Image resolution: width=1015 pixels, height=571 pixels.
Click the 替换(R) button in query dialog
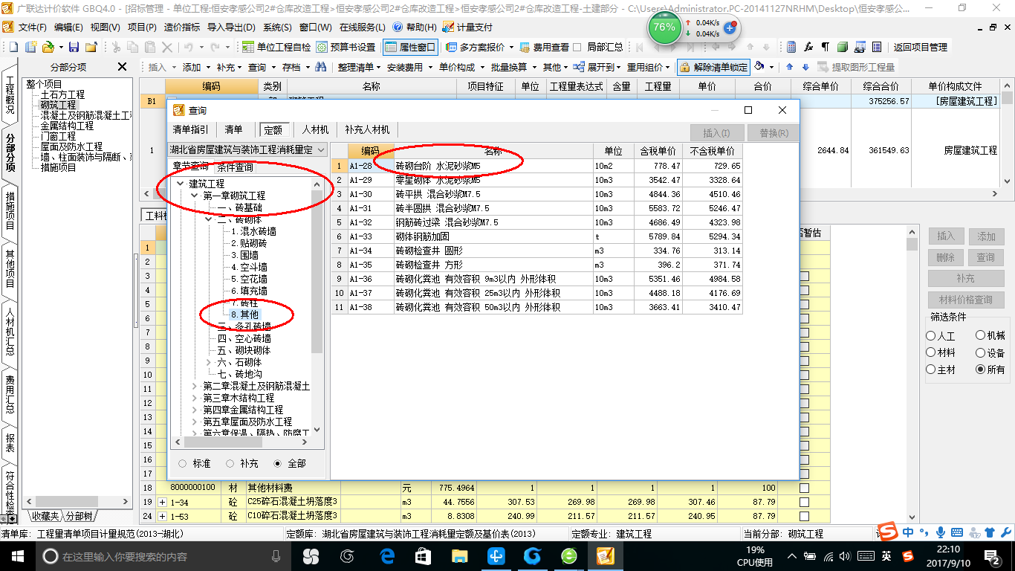[x=774, y=133]
